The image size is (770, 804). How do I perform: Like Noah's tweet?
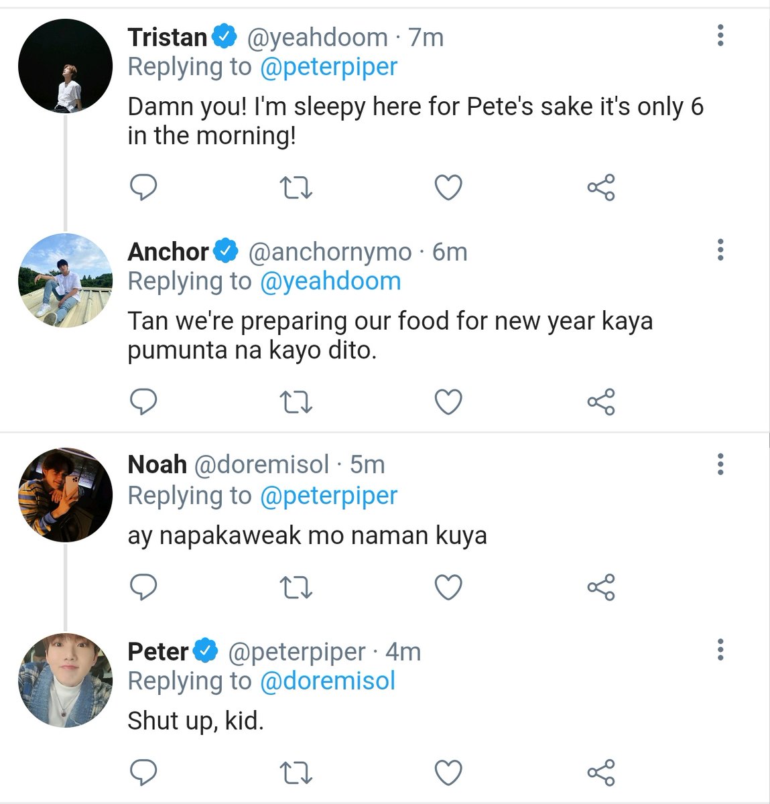[448, 588]
